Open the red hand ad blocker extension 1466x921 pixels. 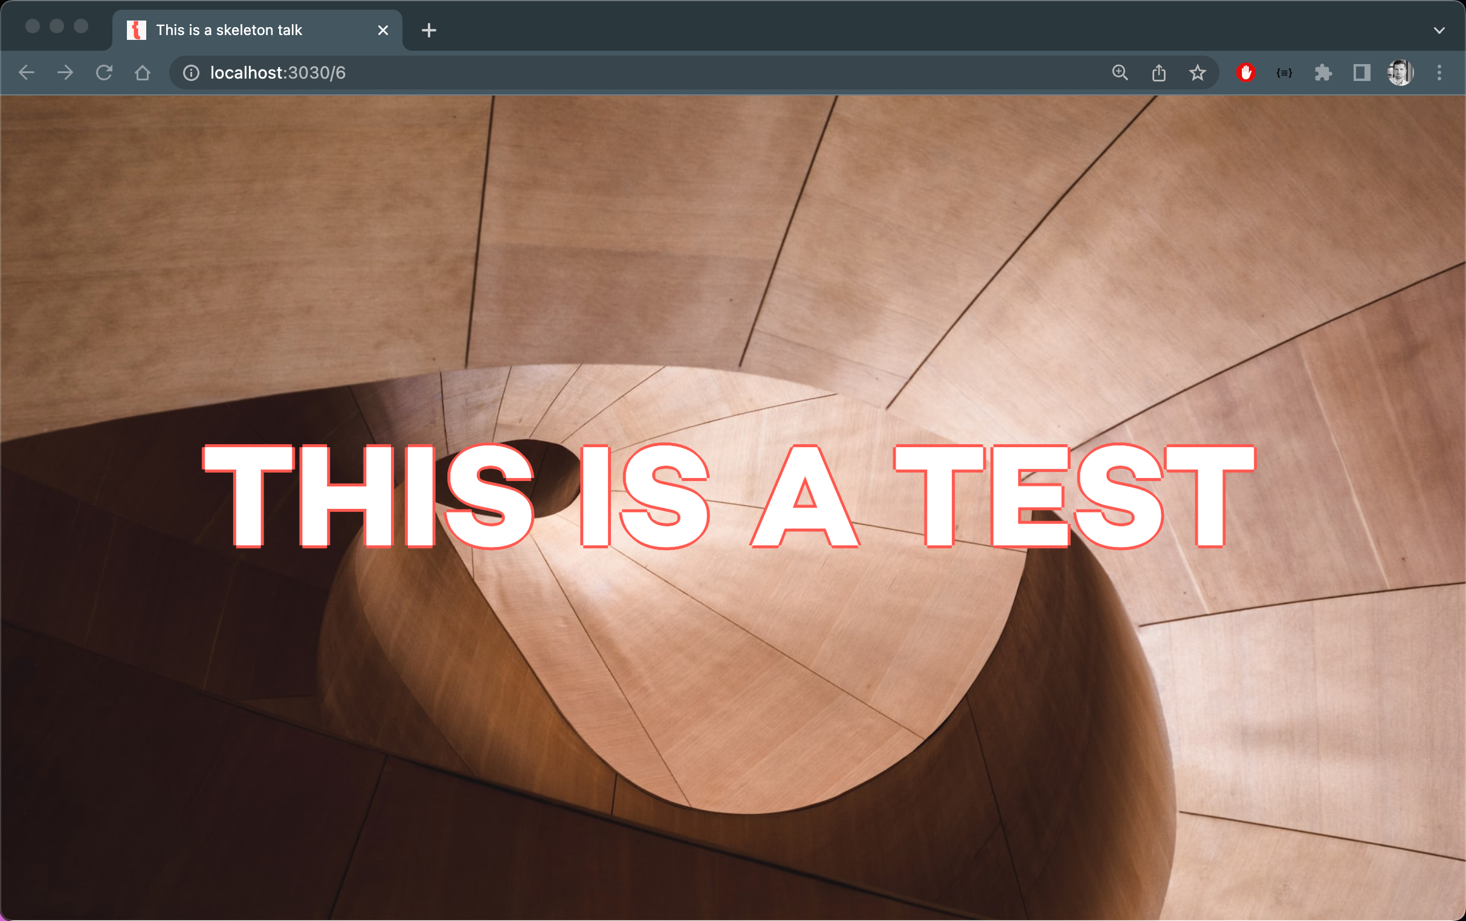point(1245,73)
